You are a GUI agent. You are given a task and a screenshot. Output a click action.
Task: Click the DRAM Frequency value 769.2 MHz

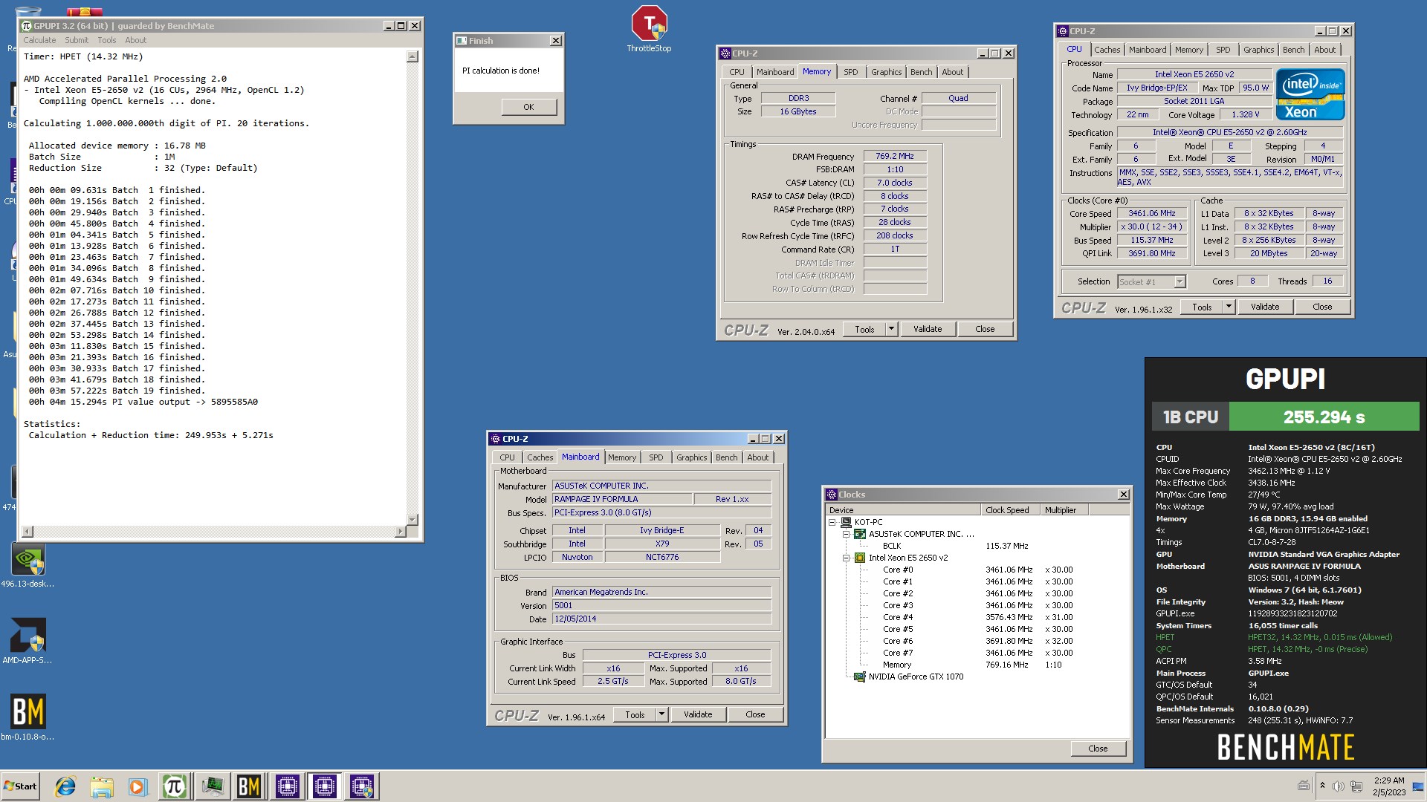(895, 156)
